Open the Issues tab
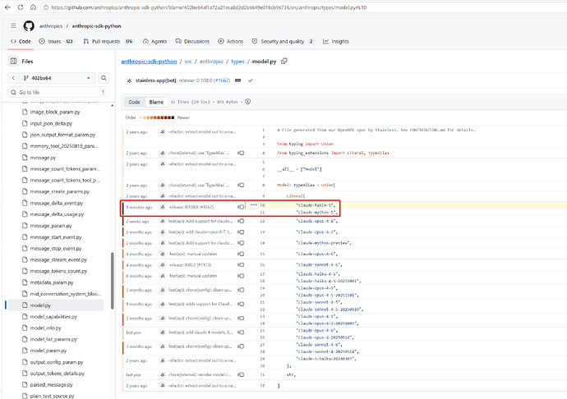Image resolution: width=567 pixels, height=399 pixels. point(56,41)
